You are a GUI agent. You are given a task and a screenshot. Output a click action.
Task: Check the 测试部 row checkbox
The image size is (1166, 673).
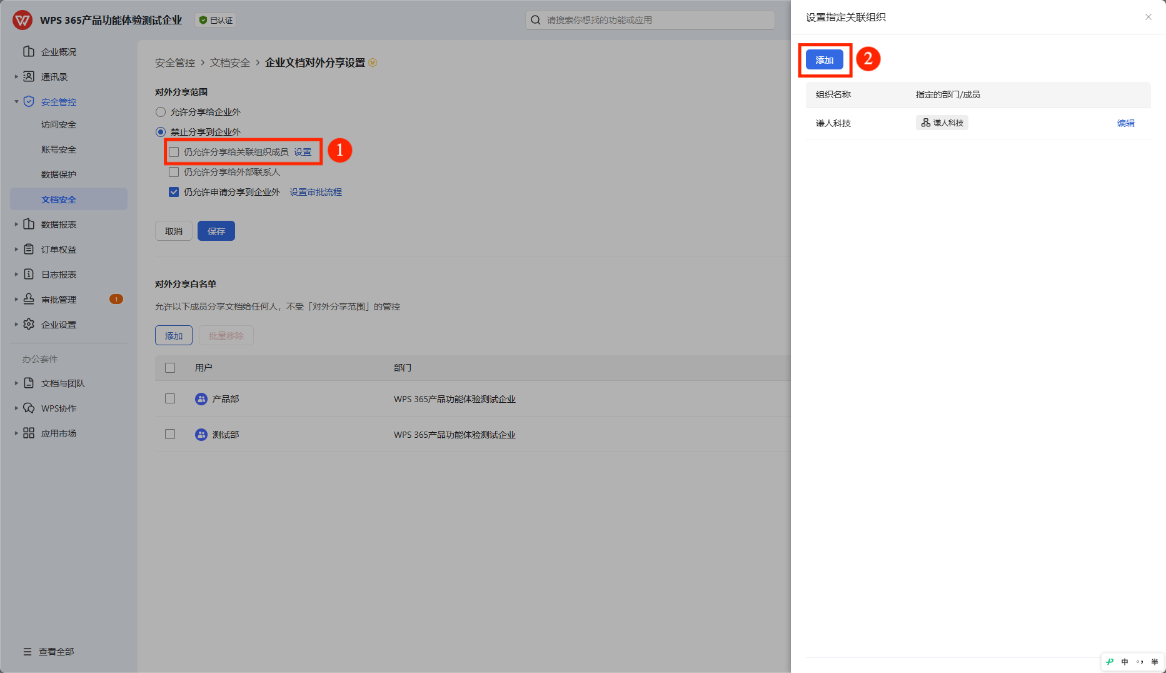tap(170, 434)
